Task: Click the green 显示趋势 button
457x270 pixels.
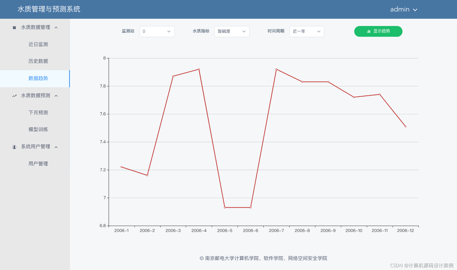Action: (378, 31)
